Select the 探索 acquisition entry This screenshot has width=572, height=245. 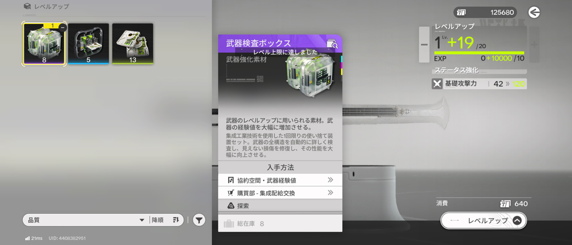coord(280,206)
